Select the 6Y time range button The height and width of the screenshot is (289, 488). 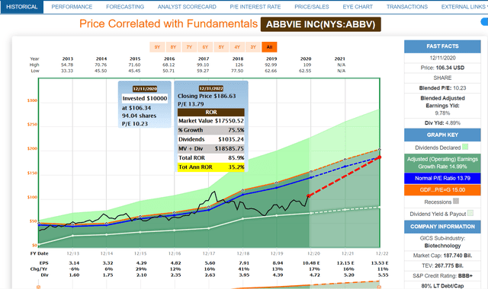[205, 47]
